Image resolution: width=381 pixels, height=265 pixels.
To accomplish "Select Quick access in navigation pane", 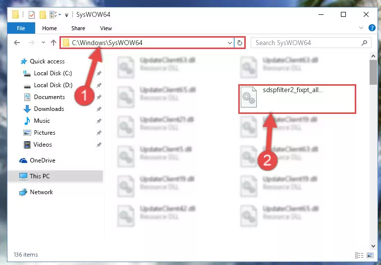I will click(x=47, y=61).
